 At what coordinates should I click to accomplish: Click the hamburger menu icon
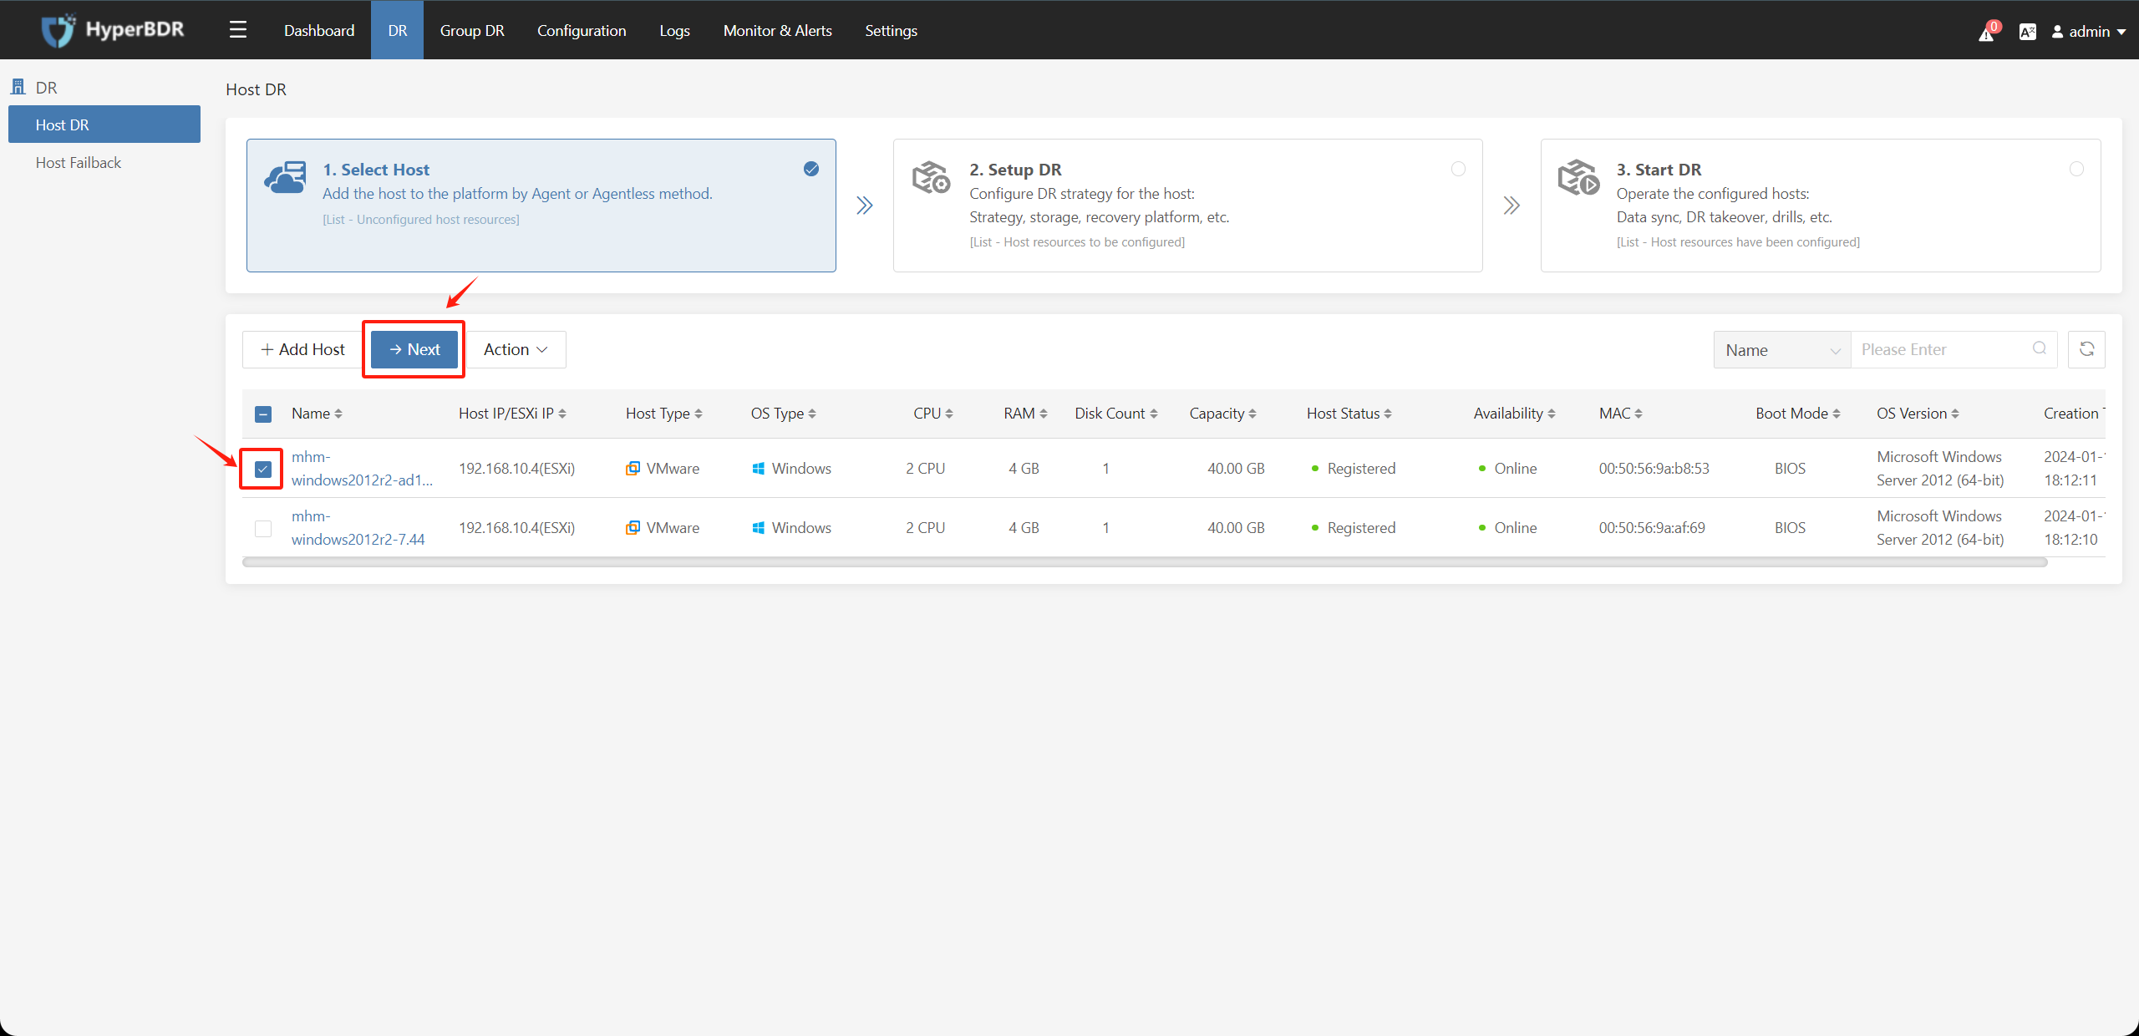[237, 28]
